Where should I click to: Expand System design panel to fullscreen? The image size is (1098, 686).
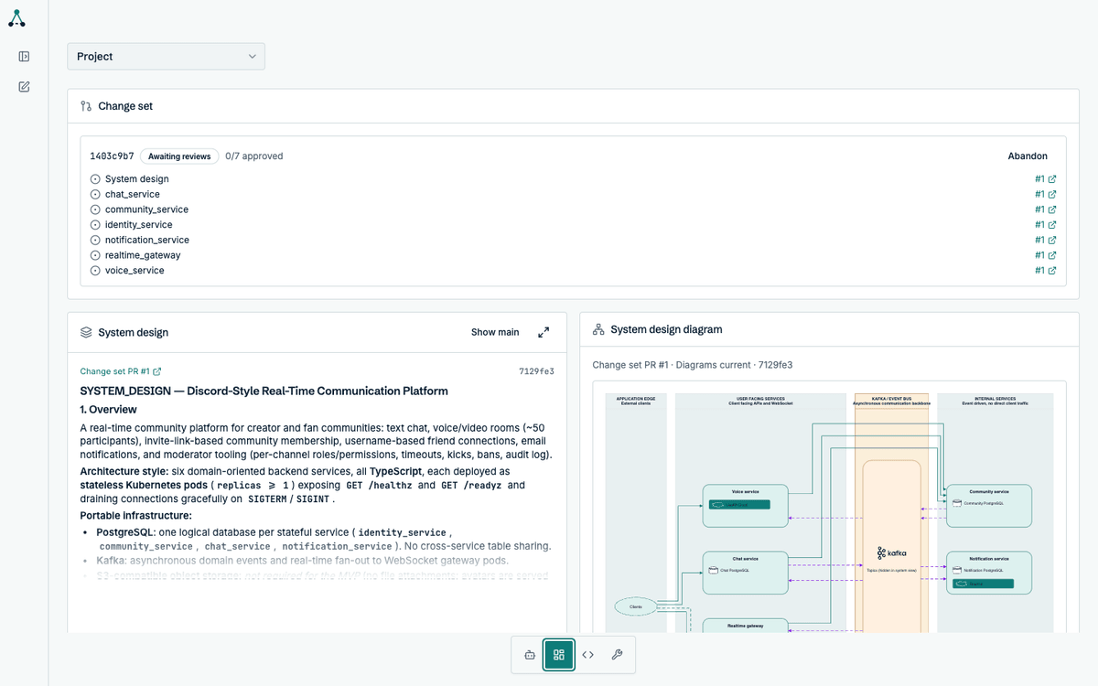pyautogui.click(x=544, y=333)
